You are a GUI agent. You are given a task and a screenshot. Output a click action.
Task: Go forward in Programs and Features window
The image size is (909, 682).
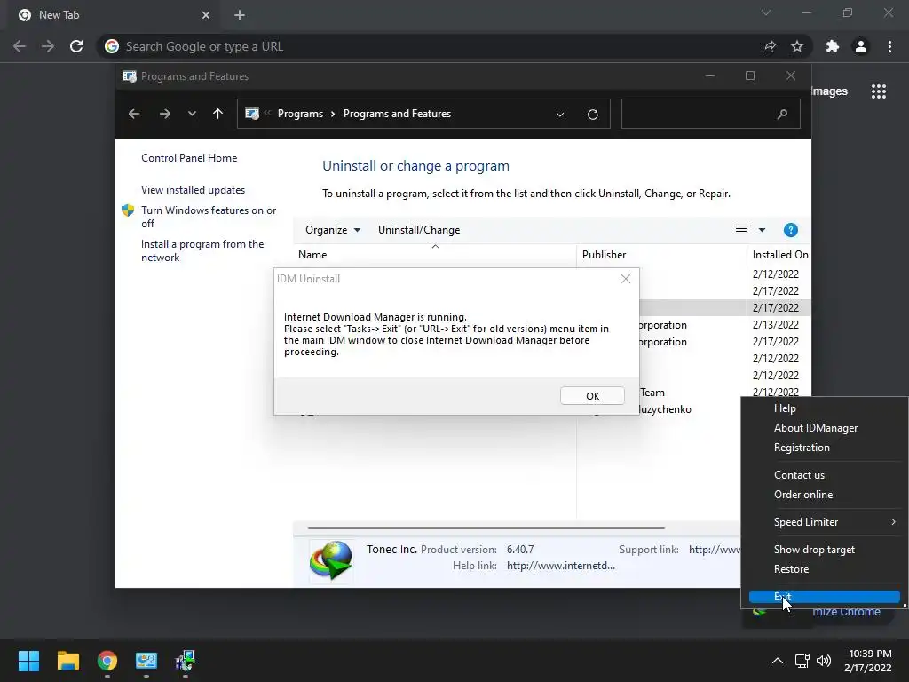pyautogui.click(x=164, y=114)
